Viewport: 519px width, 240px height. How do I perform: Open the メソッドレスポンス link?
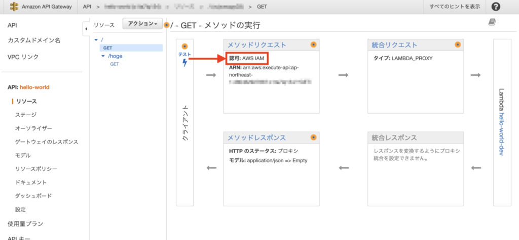(x=256, y=137)
